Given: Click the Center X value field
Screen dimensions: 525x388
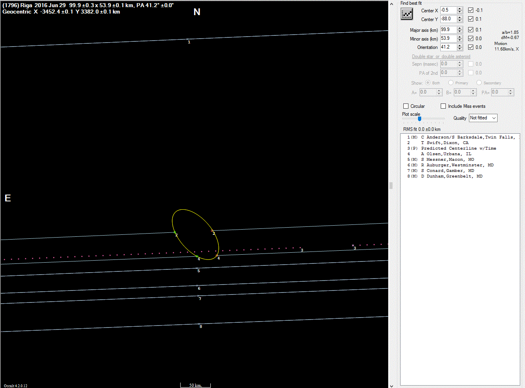Looking at the screenshot, I should (x=448, y=10).
